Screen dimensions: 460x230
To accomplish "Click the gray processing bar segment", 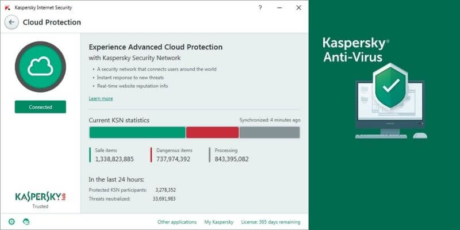I will (269, 132).
